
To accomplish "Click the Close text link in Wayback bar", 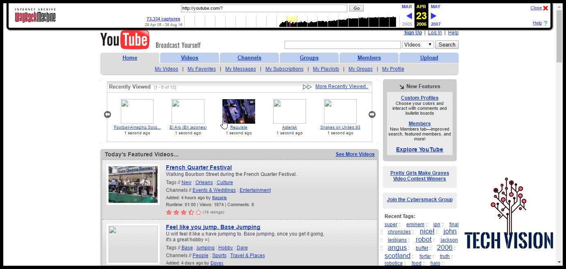I will point(536,8).
